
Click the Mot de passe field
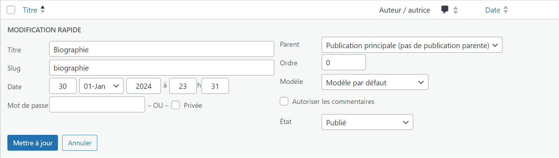click(97, 105)
